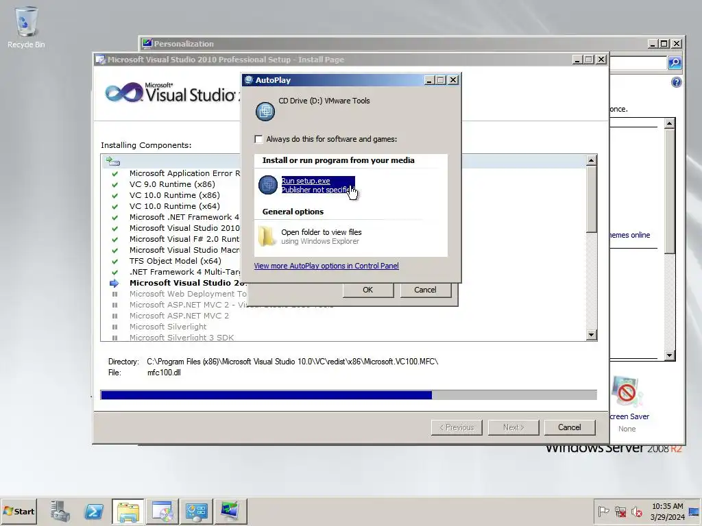Click the network status tray icon
This screenshot has width=702, height=526.
pyautogui.click(x=620, y=511)
